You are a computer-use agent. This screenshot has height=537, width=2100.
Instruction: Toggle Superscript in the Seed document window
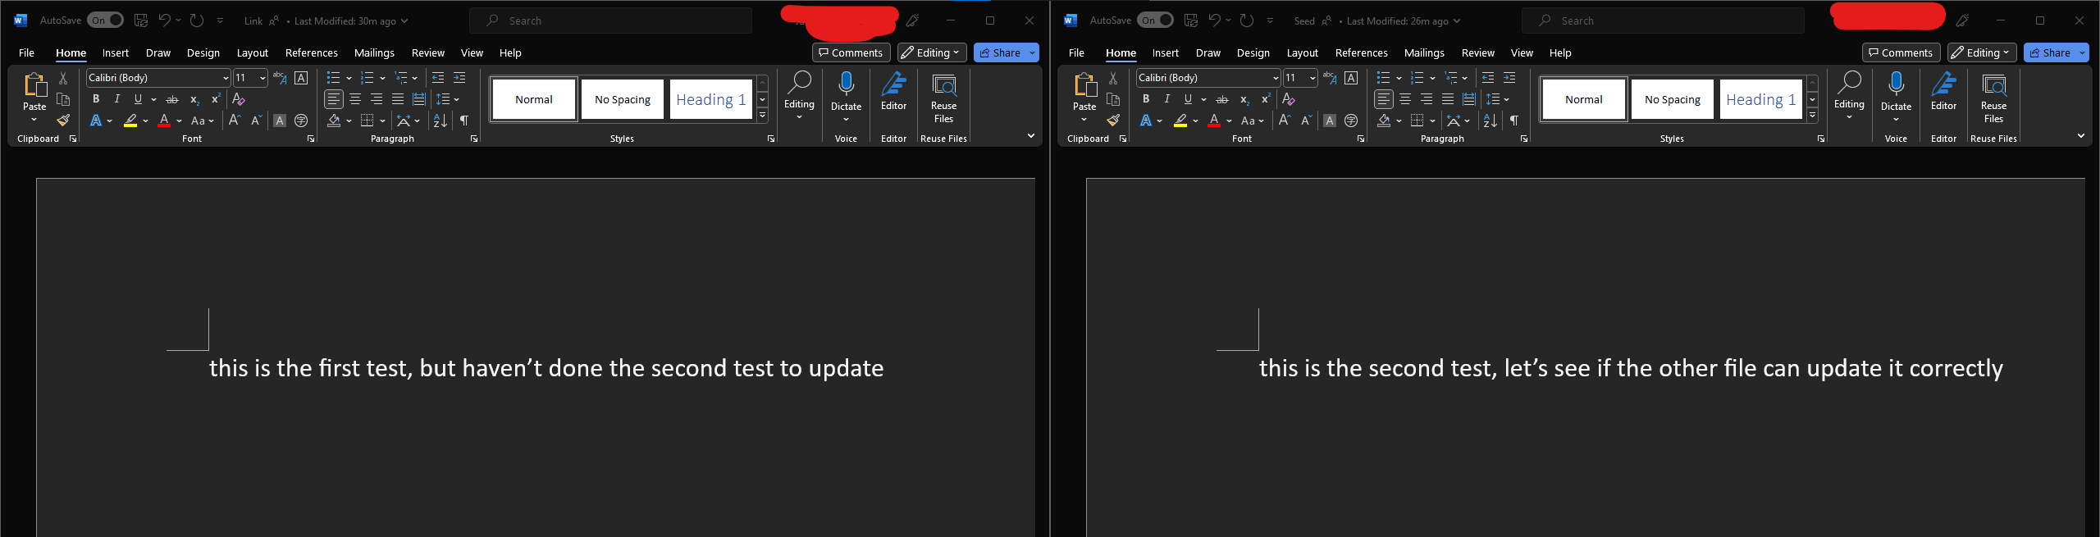point(1265,99)
